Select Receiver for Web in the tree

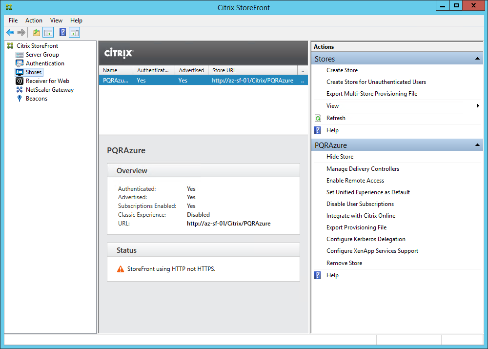pyautogui.click(x=47, y=81)
